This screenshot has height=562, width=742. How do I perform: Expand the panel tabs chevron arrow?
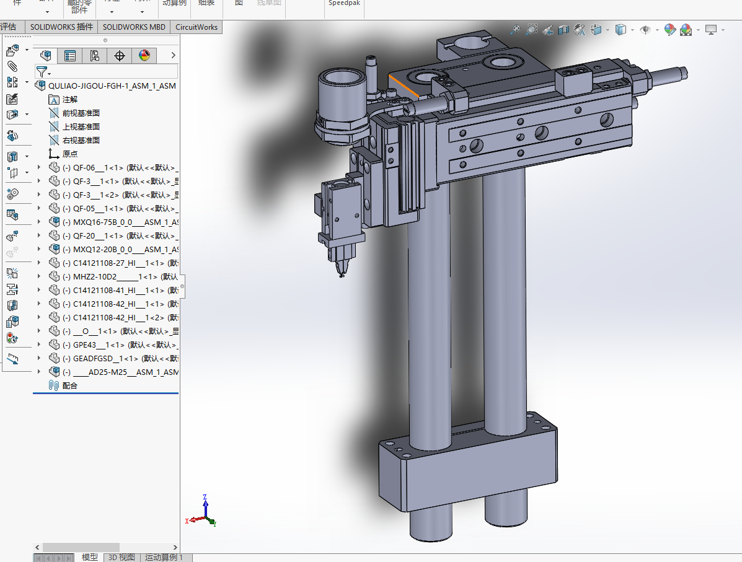click(x=173, y=56)
